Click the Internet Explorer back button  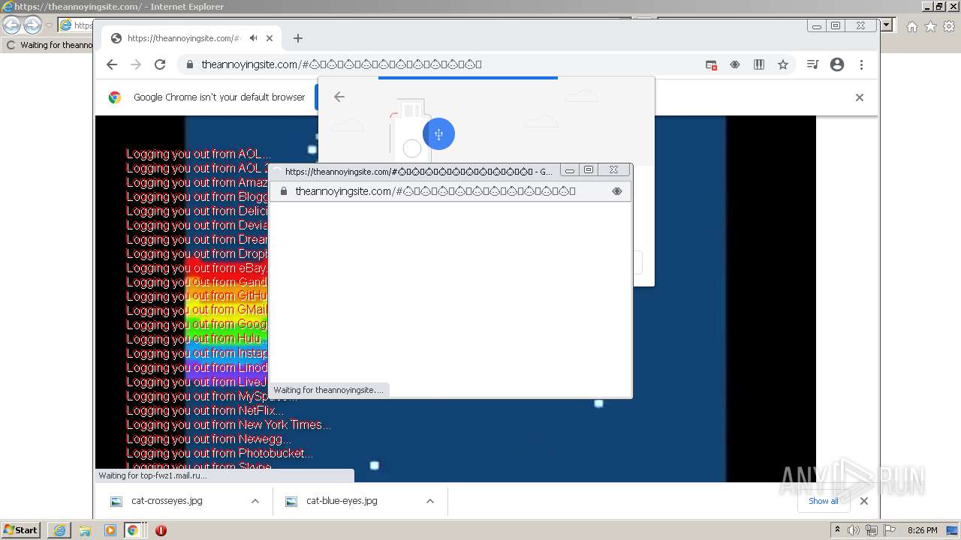point(11,25)
